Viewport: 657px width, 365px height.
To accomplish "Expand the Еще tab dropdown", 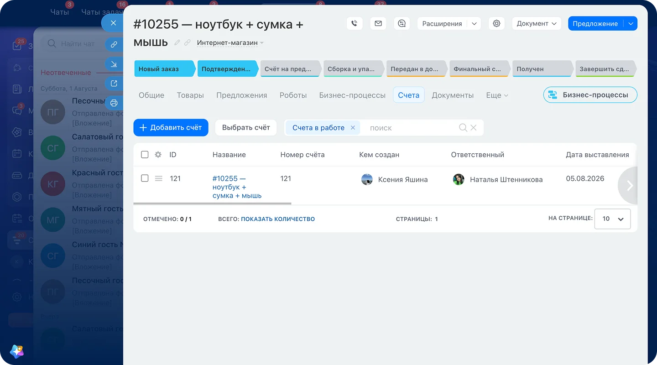I will pos(497,95).
